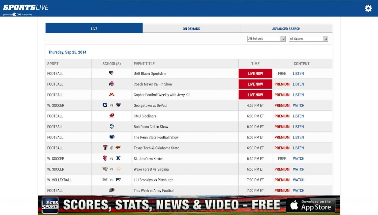Listen to UAB Blazer Sportsline
This screenshot has height=215, width=378.
(x=298, y=73)
